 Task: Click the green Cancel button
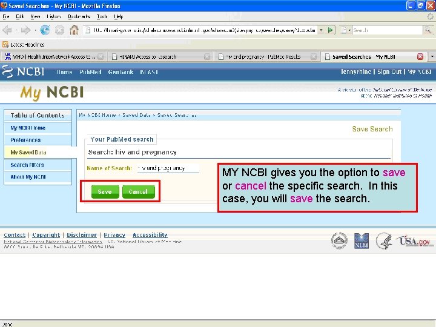coord(138,191)
